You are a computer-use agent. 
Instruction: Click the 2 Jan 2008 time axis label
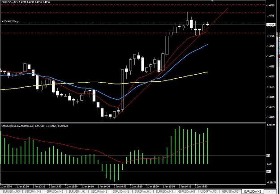click(x=6, y=186)
